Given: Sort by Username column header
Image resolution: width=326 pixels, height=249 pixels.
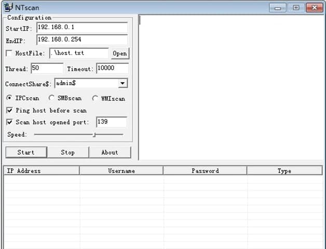Looking at the screenshot, I should coord(121,171).
